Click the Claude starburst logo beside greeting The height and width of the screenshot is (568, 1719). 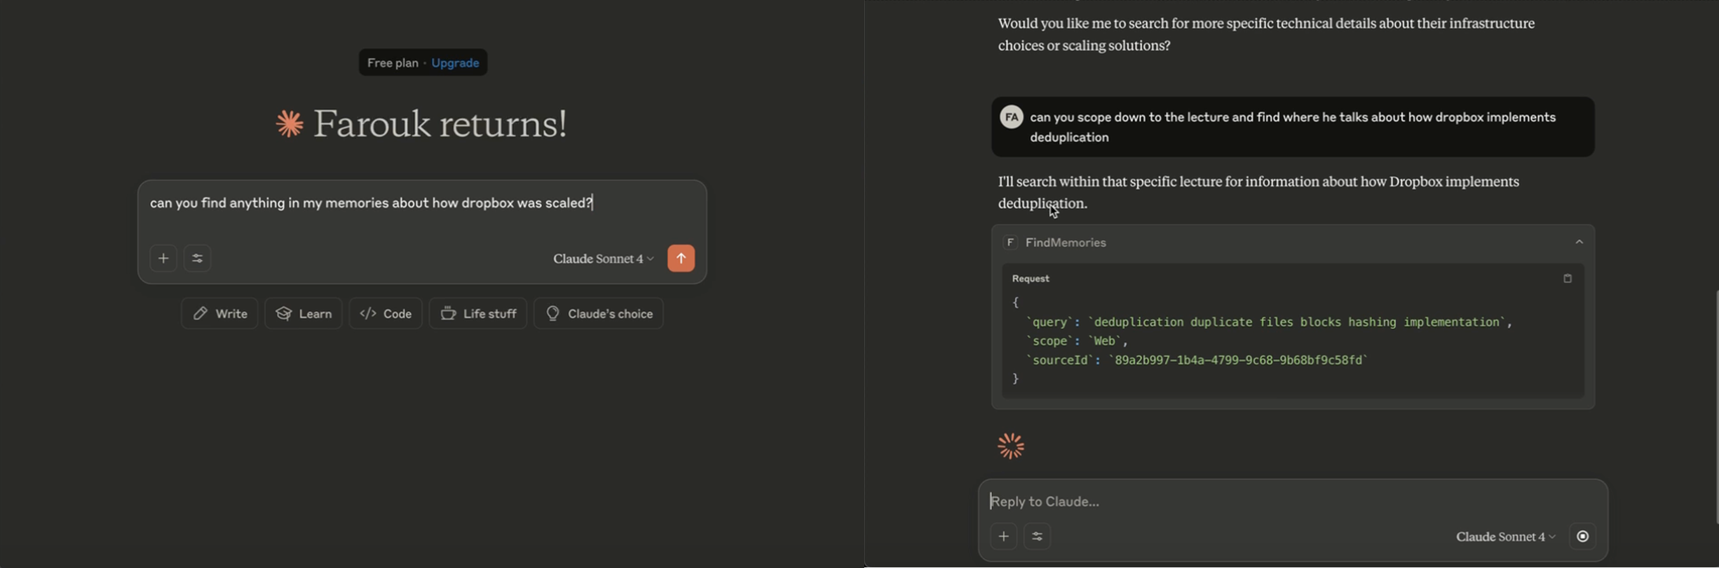[x=290, y=124]
